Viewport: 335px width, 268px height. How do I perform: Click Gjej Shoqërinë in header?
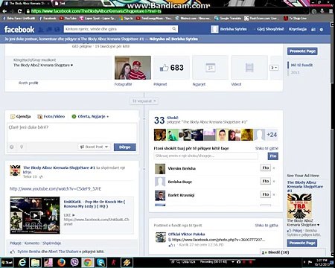(270, 29)
